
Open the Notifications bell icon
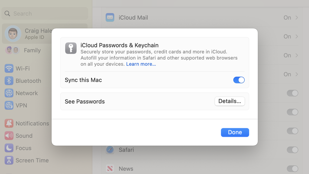pos(9,124)
